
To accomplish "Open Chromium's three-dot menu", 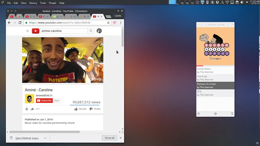I will 121,22.
